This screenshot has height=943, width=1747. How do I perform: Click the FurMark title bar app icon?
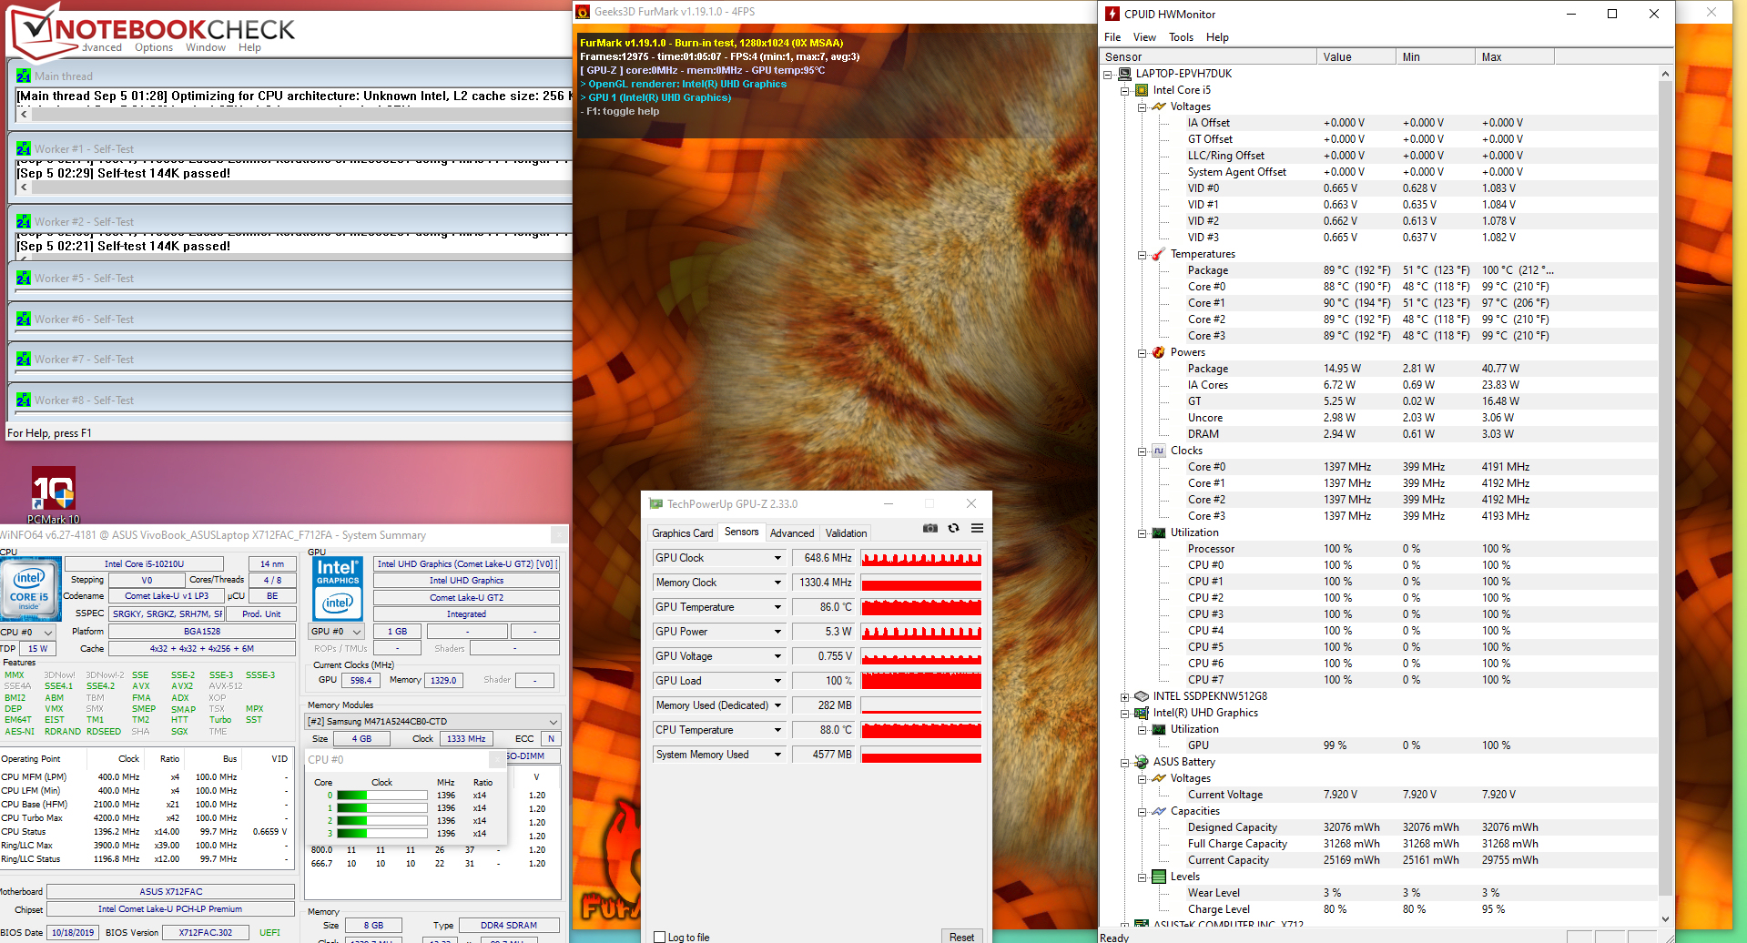pos(583,12)
